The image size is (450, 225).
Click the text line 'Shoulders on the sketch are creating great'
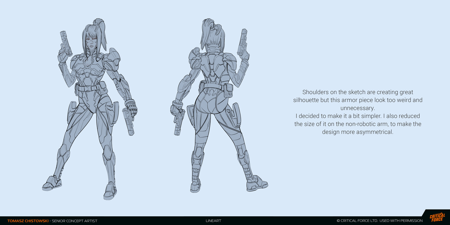click(358, 92)
